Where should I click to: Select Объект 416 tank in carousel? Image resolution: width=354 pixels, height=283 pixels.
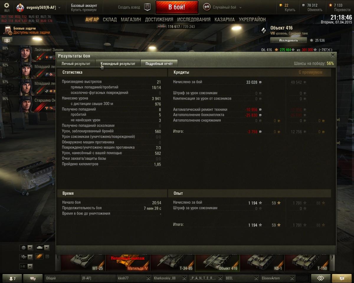coord(217,262)
